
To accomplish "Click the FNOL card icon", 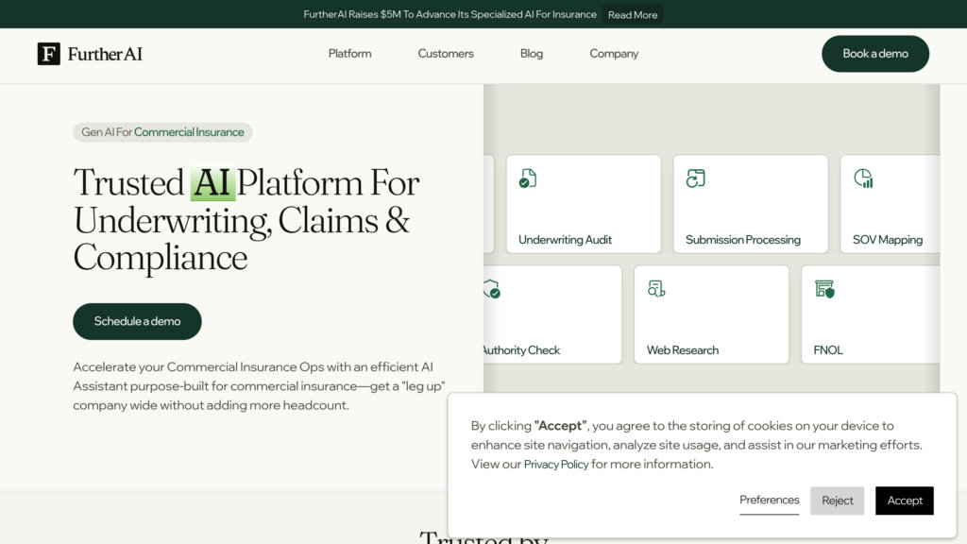I will click(x=824, y=289).
